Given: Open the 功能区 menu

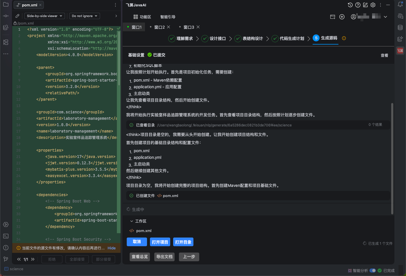Looking at the screenshot, I should pos(142,17).
